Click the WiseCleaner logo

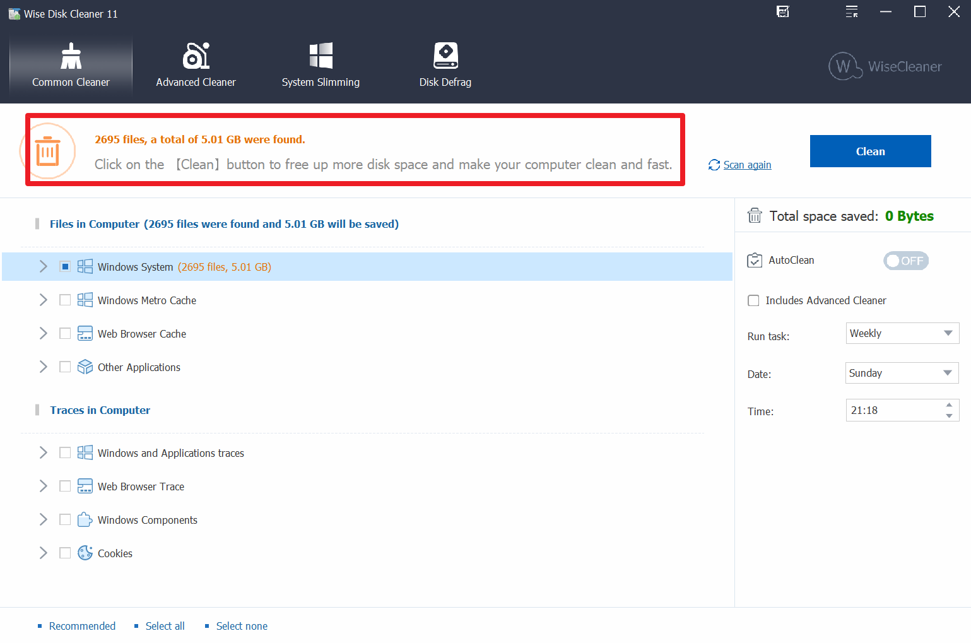[885, 66]
